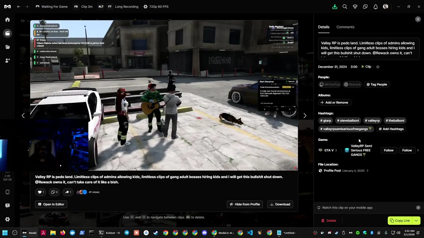Image resolution: width=424 pixels, height=238 pixels.
Task: Open search with the magnifier icon
Action: pyautogui.click(x=345, y=7)
